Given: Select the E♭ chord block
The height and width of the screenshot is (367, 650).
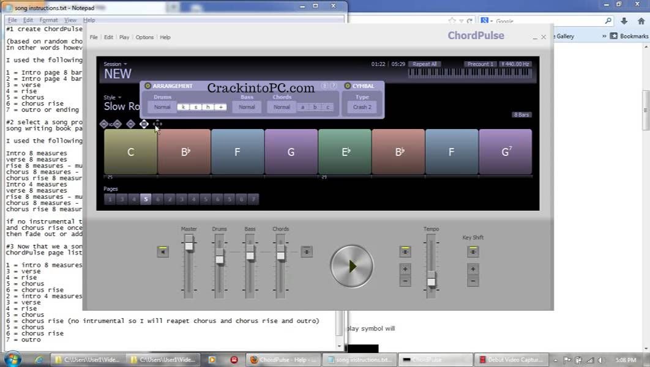Looking at the screenshot, I should pyautogui.click(x=345, y=152).
